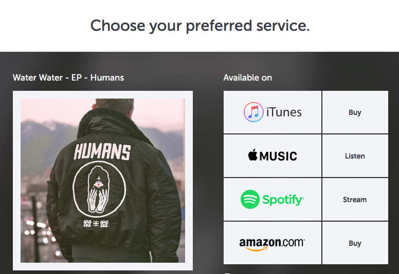Screen dimensions: 399x274
Task: Click the orange Amazon smile arrow
Action: tap(257, 249)
